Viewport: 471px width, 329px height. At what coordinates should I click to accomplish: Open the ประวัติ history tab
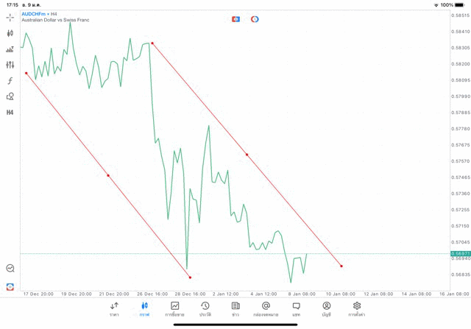pos(205,309)
